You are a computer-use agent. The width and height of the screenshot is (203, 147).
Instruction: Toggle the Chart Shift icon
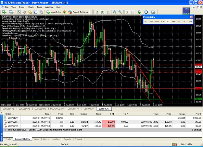pyautogui.click(x=133, y=12)
